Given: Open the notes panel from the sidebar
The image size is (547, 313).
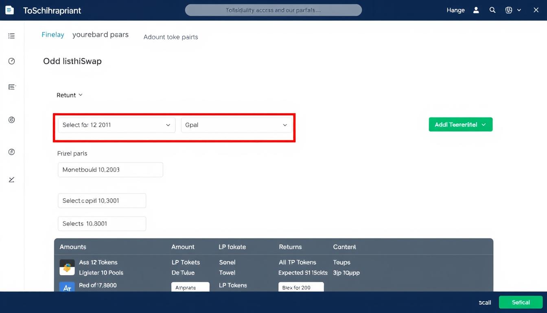Looking at the screenshot, I should [11, 86].
